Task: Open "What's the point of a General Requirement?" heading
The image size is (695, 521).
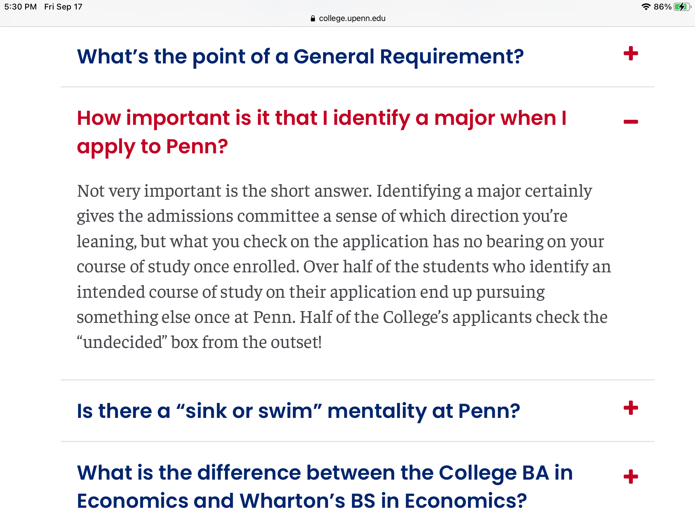Action: point(300,56)
